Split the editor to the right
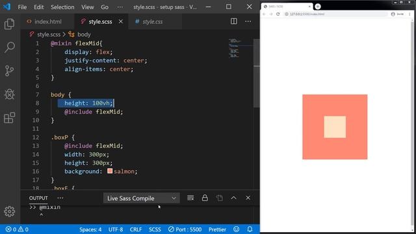 click(x=234, y=21)
